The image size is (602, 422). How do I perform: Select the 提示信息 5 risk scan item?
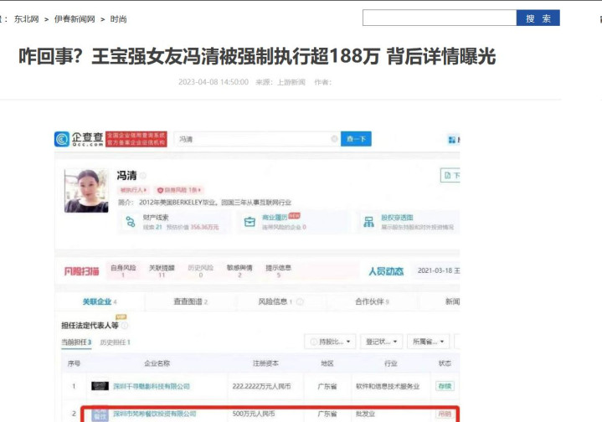pos(278,270)
